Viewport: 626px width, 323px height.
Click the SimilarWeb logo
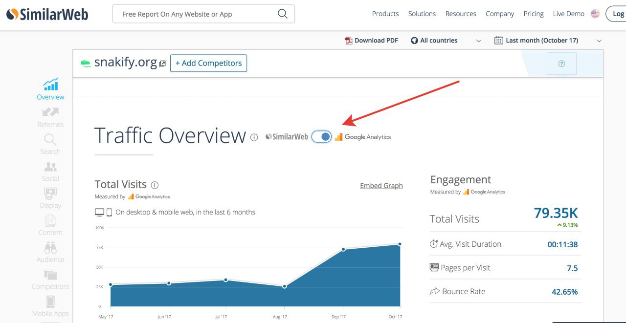[x=47, y=14]
